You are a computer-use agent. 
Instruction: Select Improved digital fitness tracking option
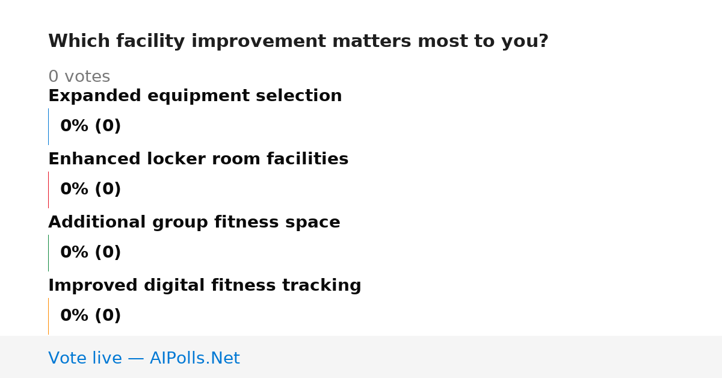pos(205,286)
